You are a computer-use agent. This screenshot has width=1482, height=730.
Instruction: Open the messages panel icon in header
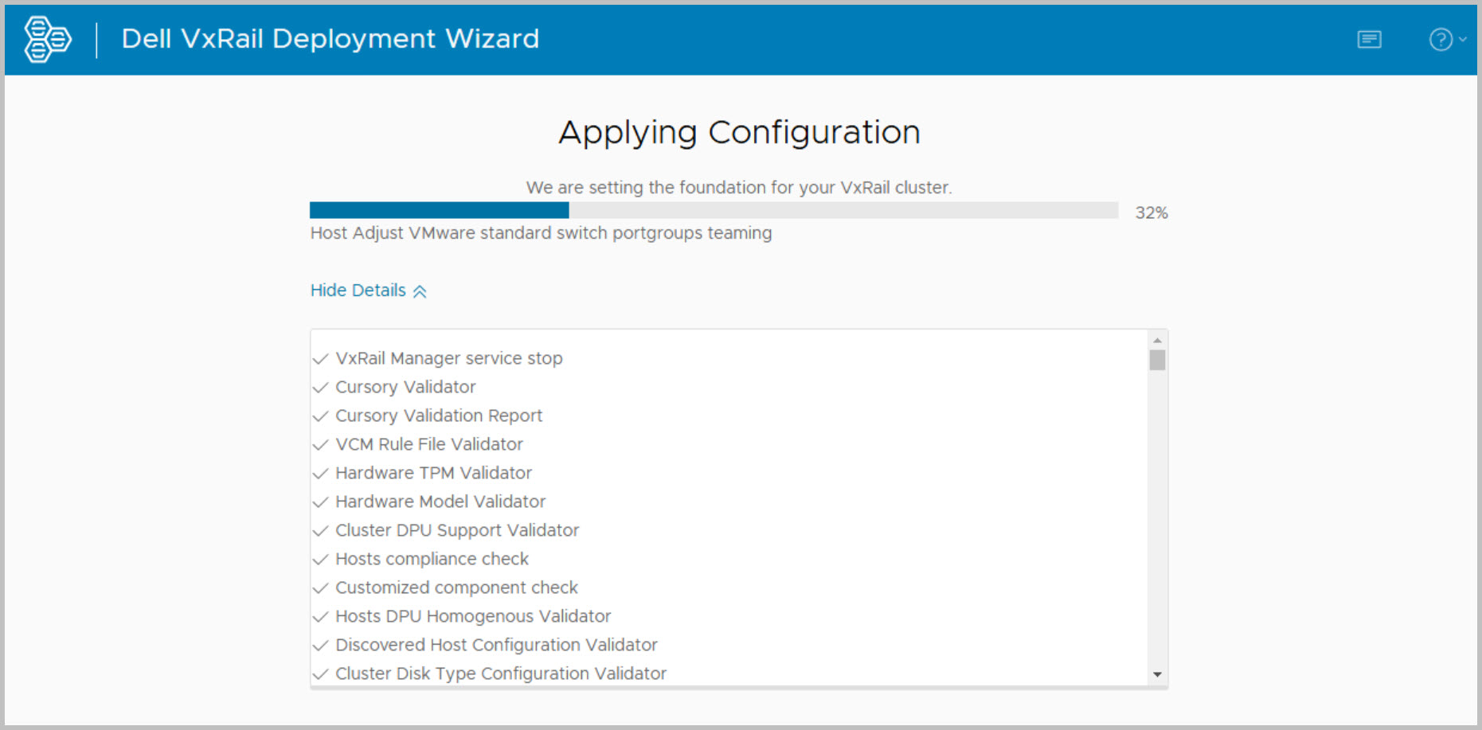pyautogui.click(x=1369, y=39)
